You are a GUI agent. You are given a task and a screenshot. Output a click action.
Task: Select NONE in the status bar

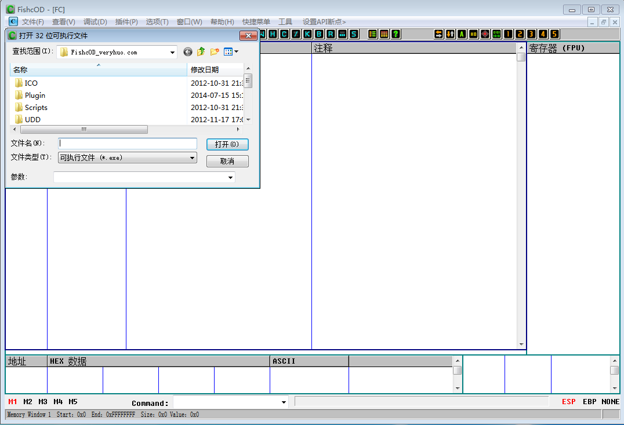coord(610,402)
